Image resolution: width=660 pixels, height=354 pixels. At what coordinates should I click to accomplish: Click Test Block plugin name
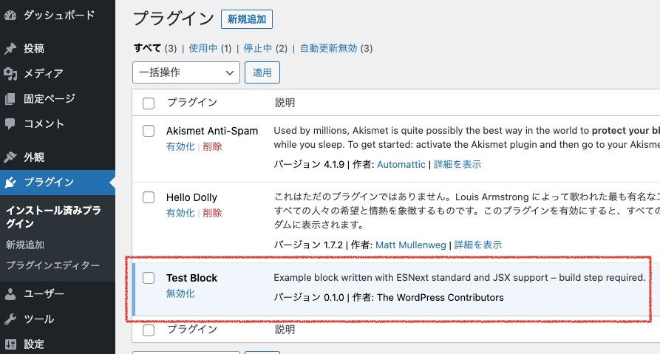tap(191, 278)
